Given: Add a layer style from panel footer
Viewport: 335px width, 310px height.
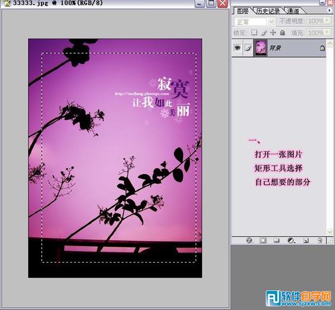Looking at the screenshot, I should coord(249,240).
